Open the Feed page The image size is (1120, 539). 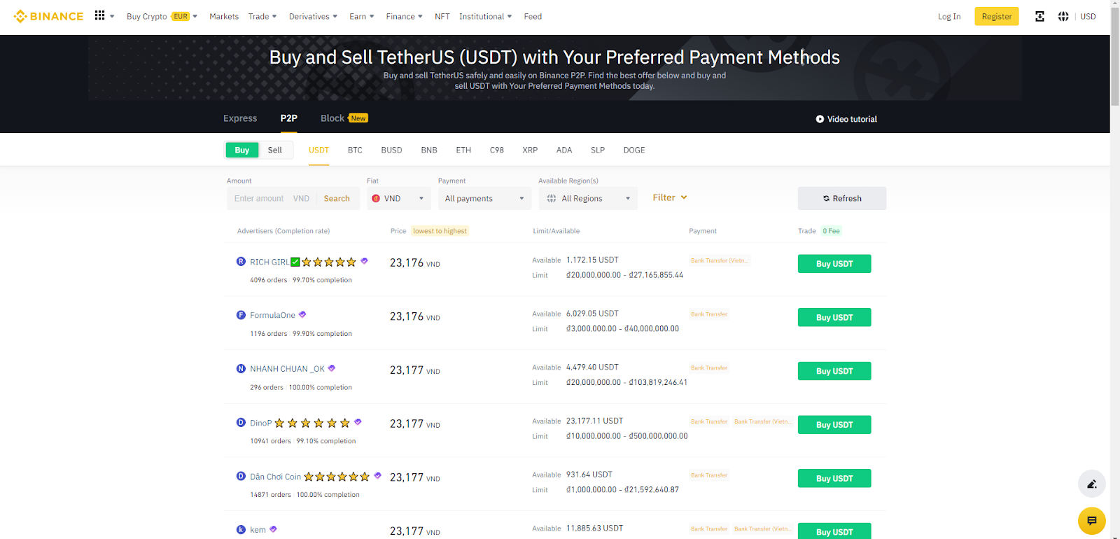coord(533,16)
